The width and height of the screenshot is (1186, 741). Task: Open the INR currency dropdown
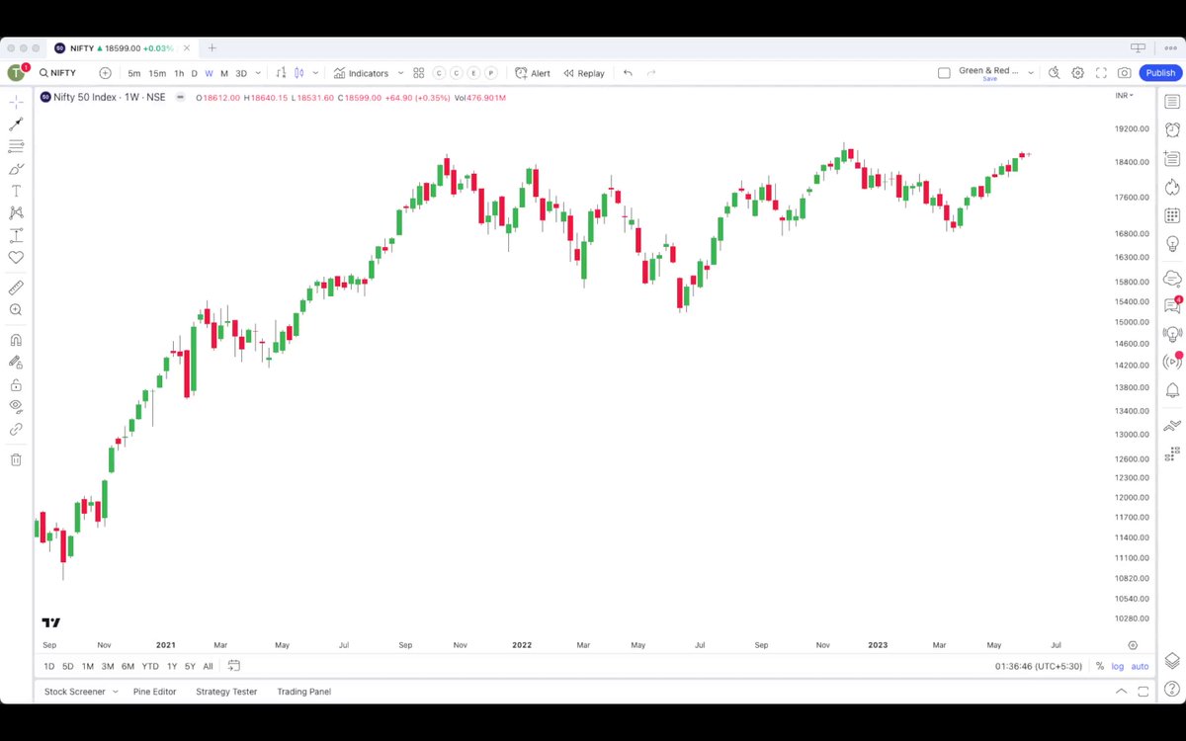(1125, 96)
